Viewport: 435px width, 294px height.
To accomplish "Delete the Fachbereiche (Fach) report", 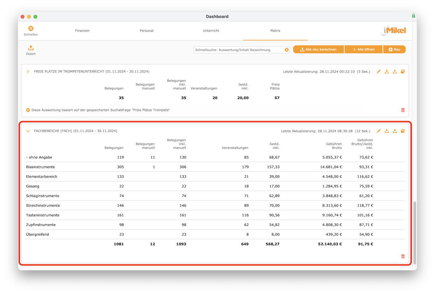I will 403,256.
